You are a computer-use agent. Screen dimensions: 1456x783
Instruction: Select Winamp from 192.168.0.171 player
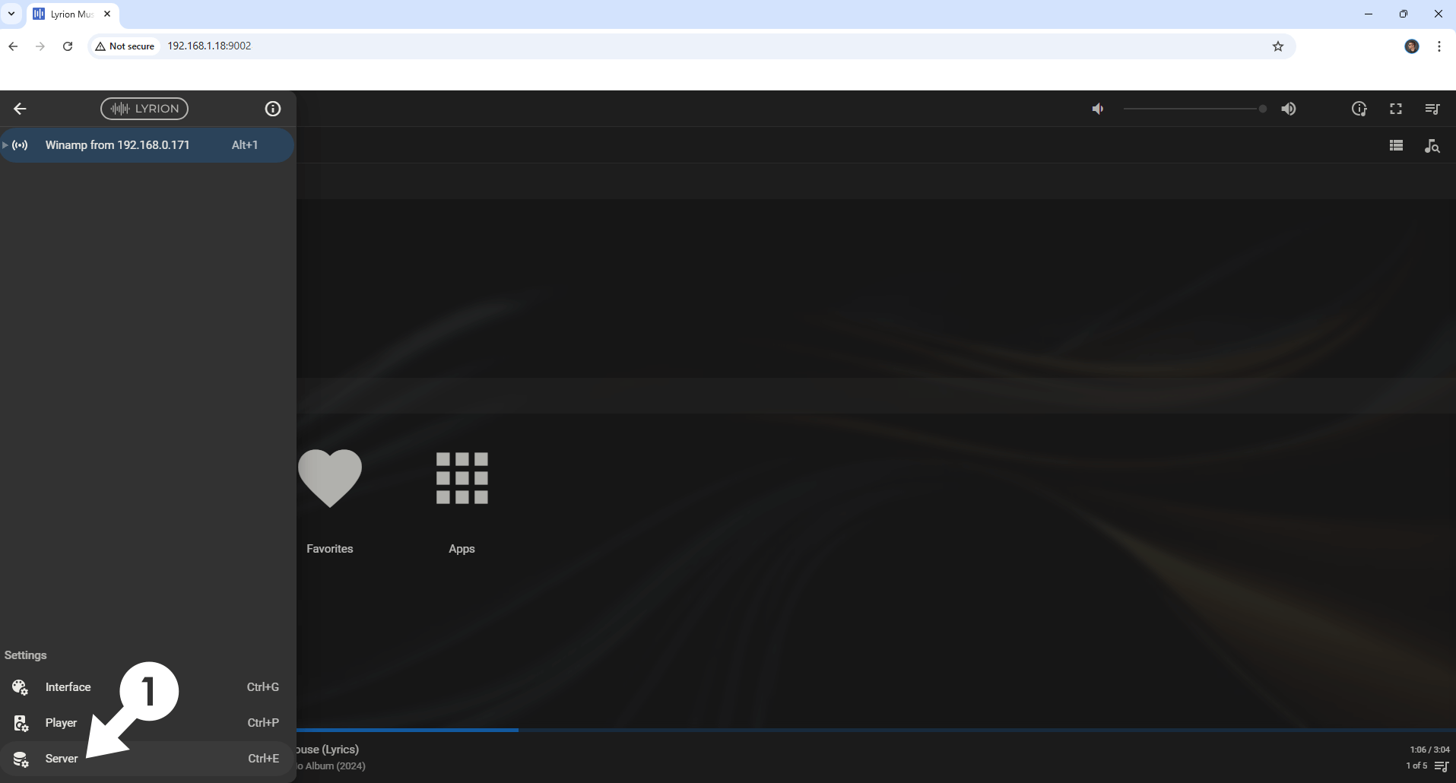[117, 145]
